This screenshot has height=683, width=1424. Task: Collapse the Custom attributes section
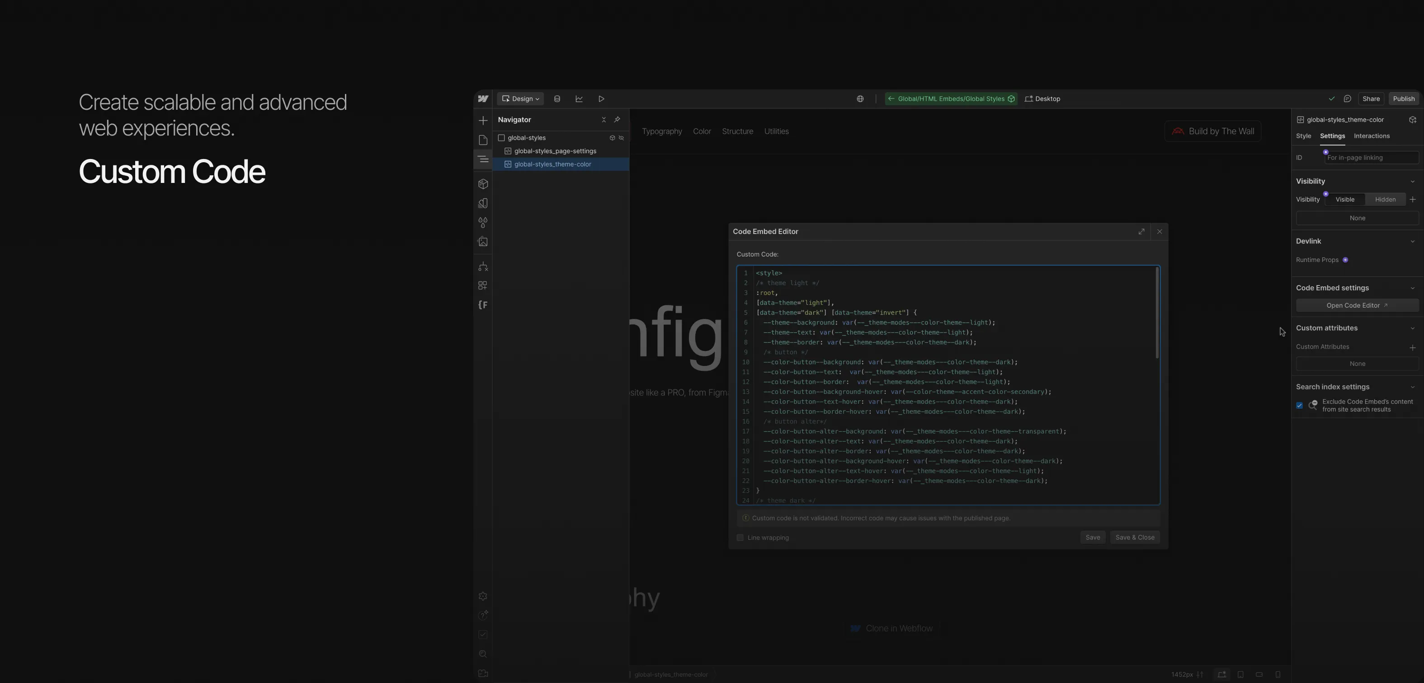click(x=1412, y=327)
